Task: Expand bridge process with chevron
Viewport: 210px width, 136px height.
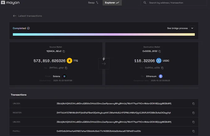Action: (192, 28)
